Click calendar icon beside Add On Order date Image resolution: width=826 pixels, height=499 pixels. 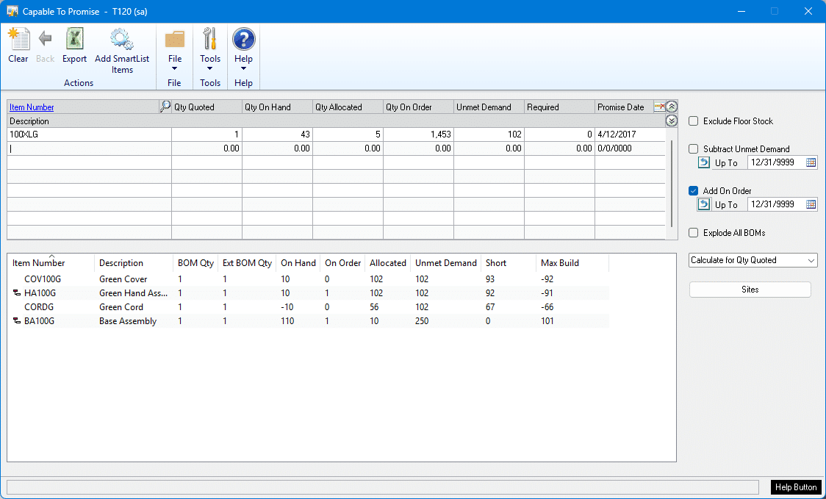coord(811,204)
